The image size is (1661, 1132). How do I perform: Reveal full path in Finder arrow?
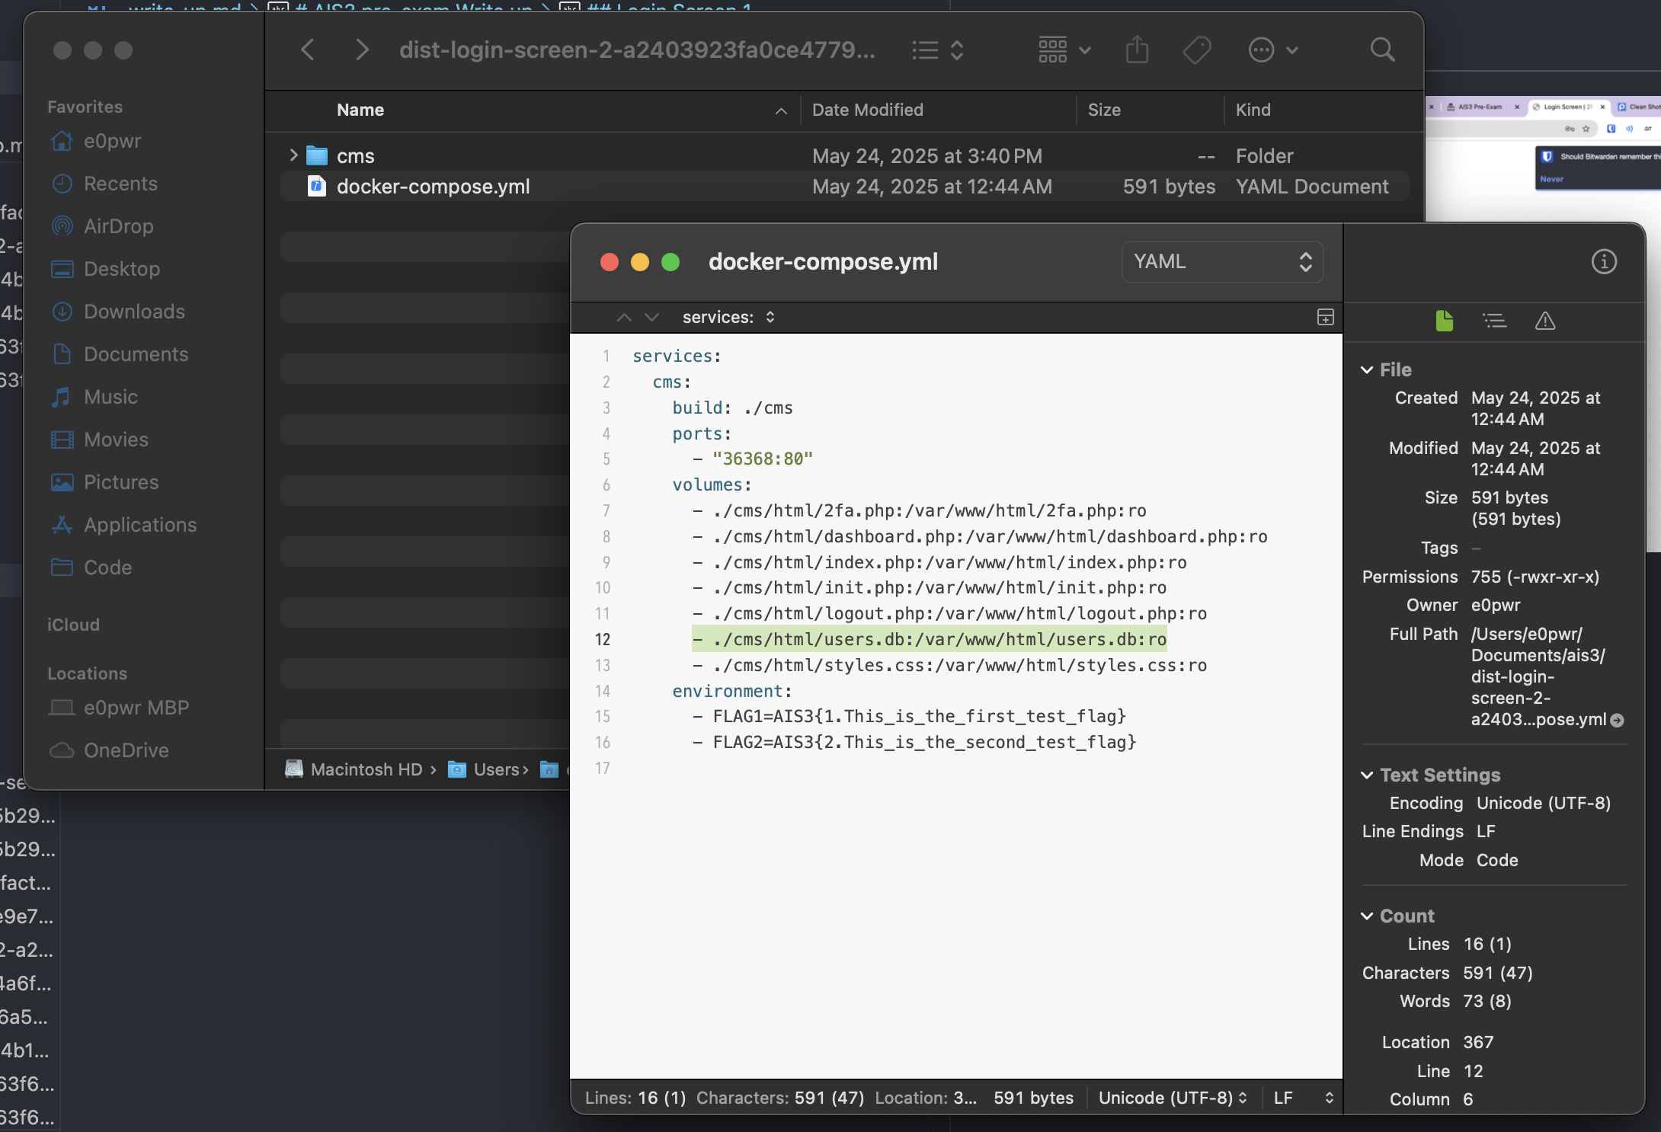(1618, 720)
